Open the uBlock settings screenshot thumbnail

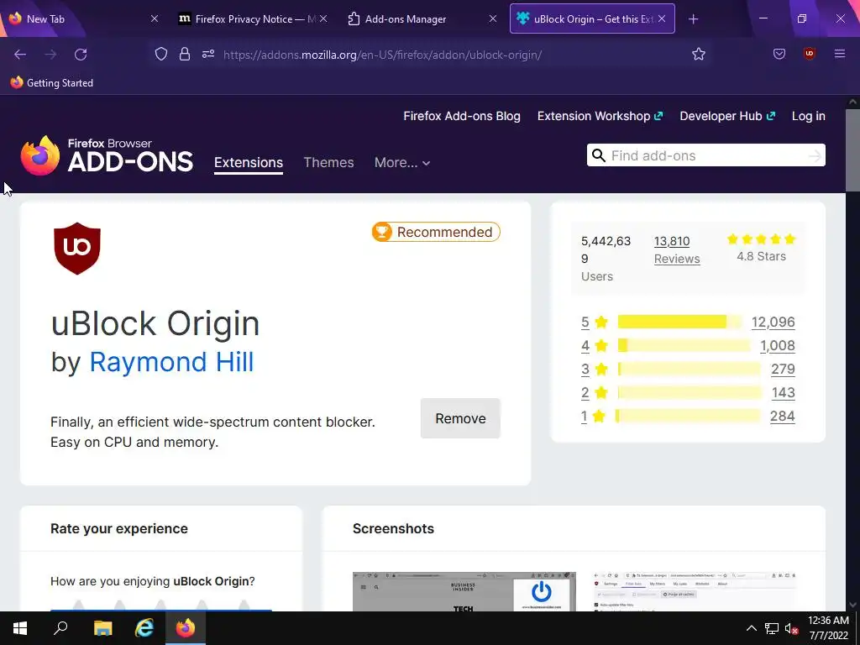(695, 592)
